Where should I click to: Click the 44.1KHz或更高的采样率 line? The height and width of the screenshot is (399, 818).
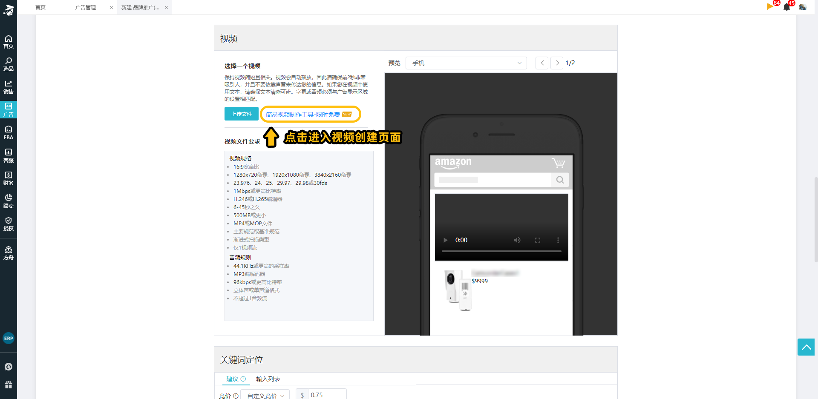[261, 266]
